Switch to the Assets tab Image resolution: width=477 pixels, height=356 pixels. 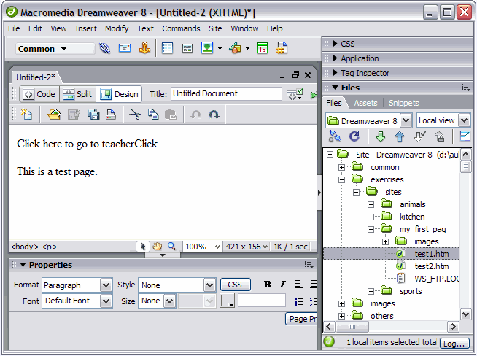pos(365,103)
